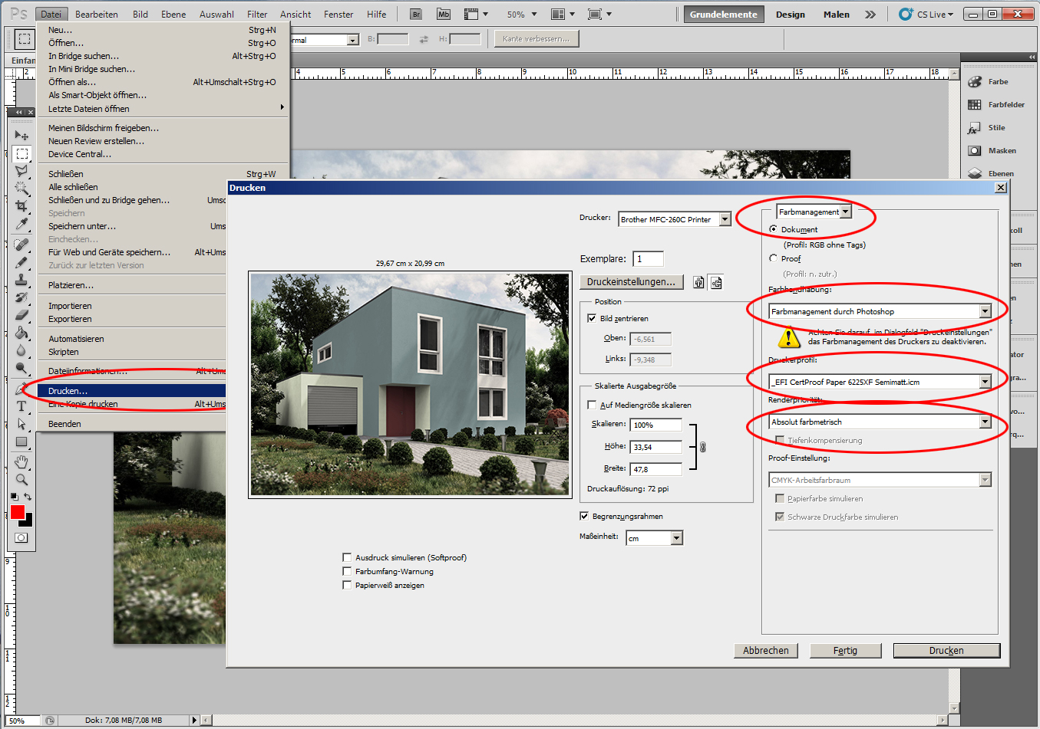The height and width of the screenshot is (729, 1040).
Task: Open the Drucker printer dropdown
Action: click(x=675, y=219)
